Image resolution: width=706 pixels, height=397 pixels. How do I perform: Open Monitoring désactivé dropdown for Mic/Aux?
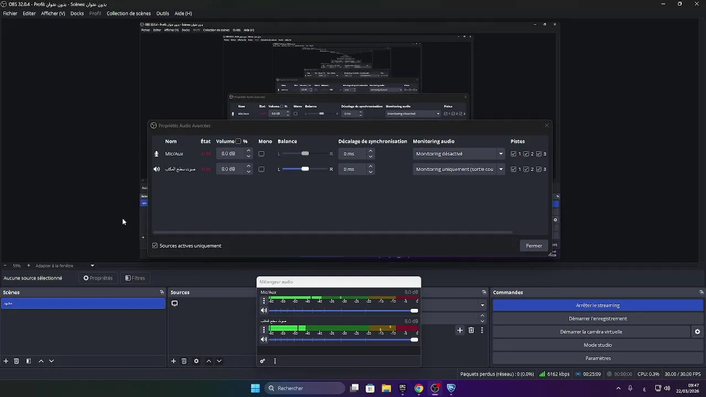(x=459, y=154)
